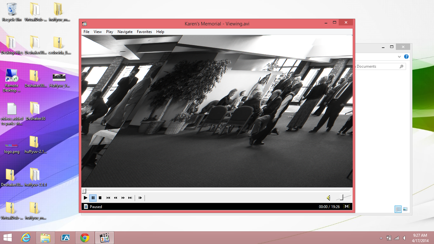Select the huffyuv-2.1.1 folder icon
This screenshot has width=434, height=244.
pyautogui.click(x=35, y=177)
